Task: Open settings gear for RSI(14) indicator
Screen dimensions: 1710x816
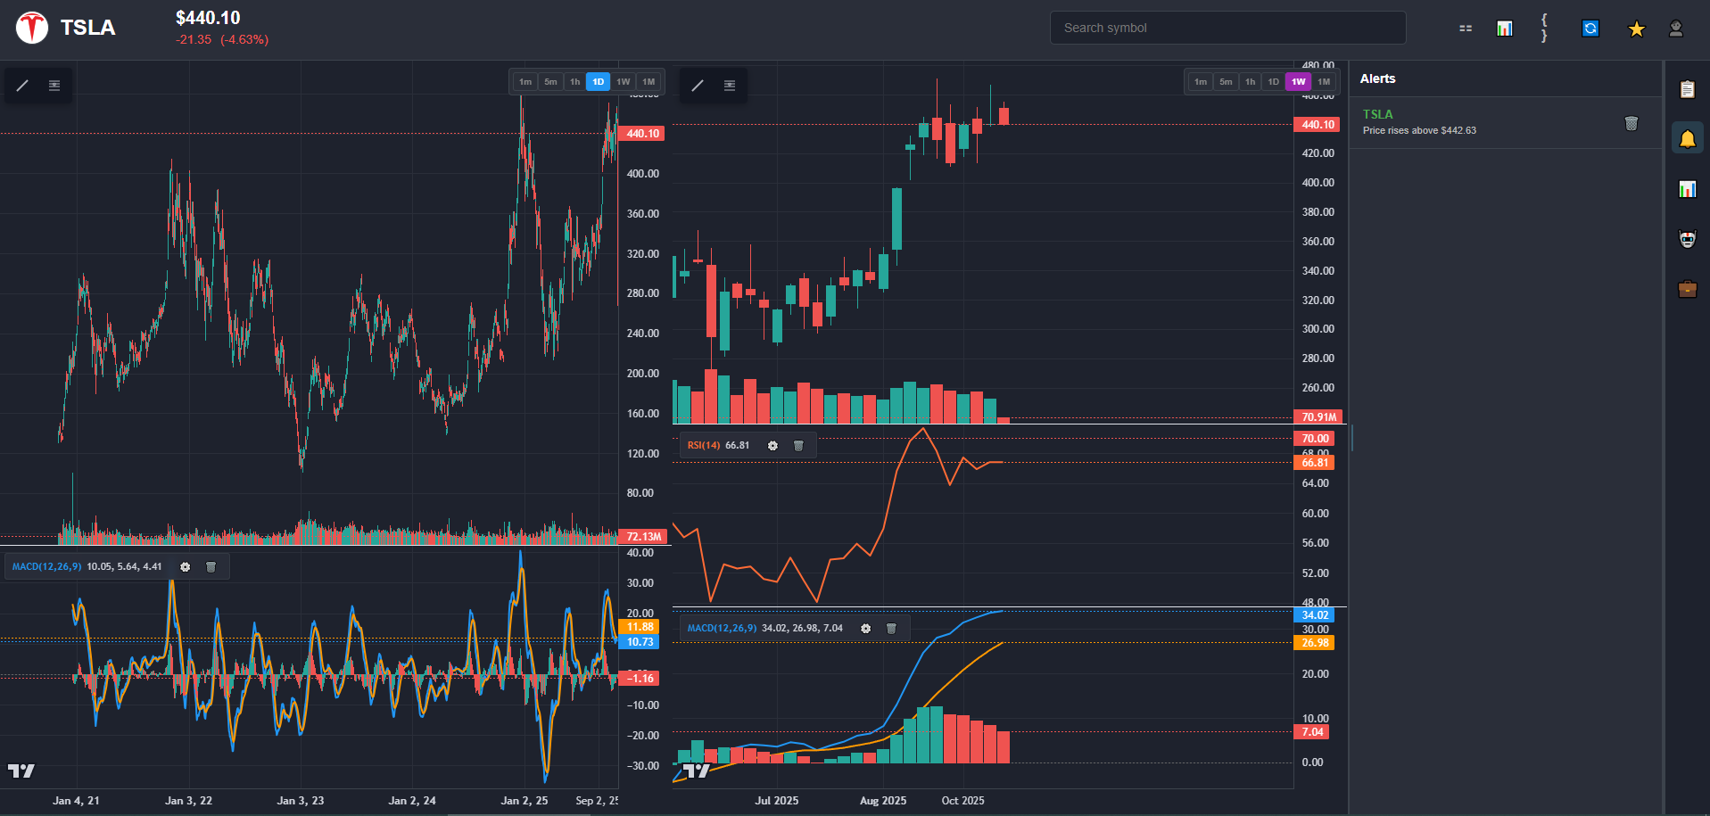Action: [772, 446]
